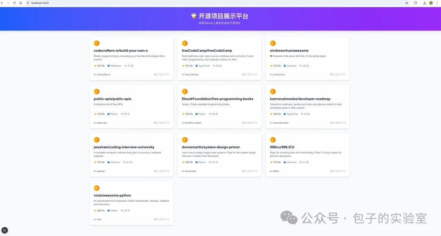This screenshot has height=236, width=441.
Task: Click the fork icon on freeCodeCamp card
Action: (x=213, y=65)
